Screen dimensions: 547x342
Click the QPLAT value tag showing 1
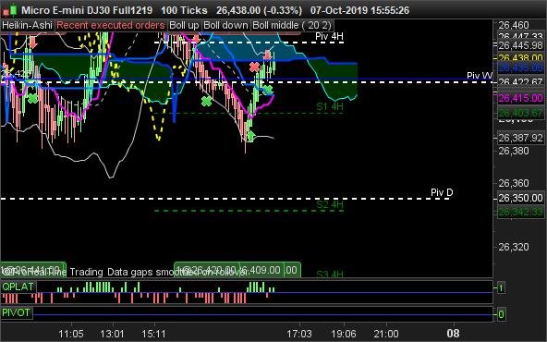501,288
